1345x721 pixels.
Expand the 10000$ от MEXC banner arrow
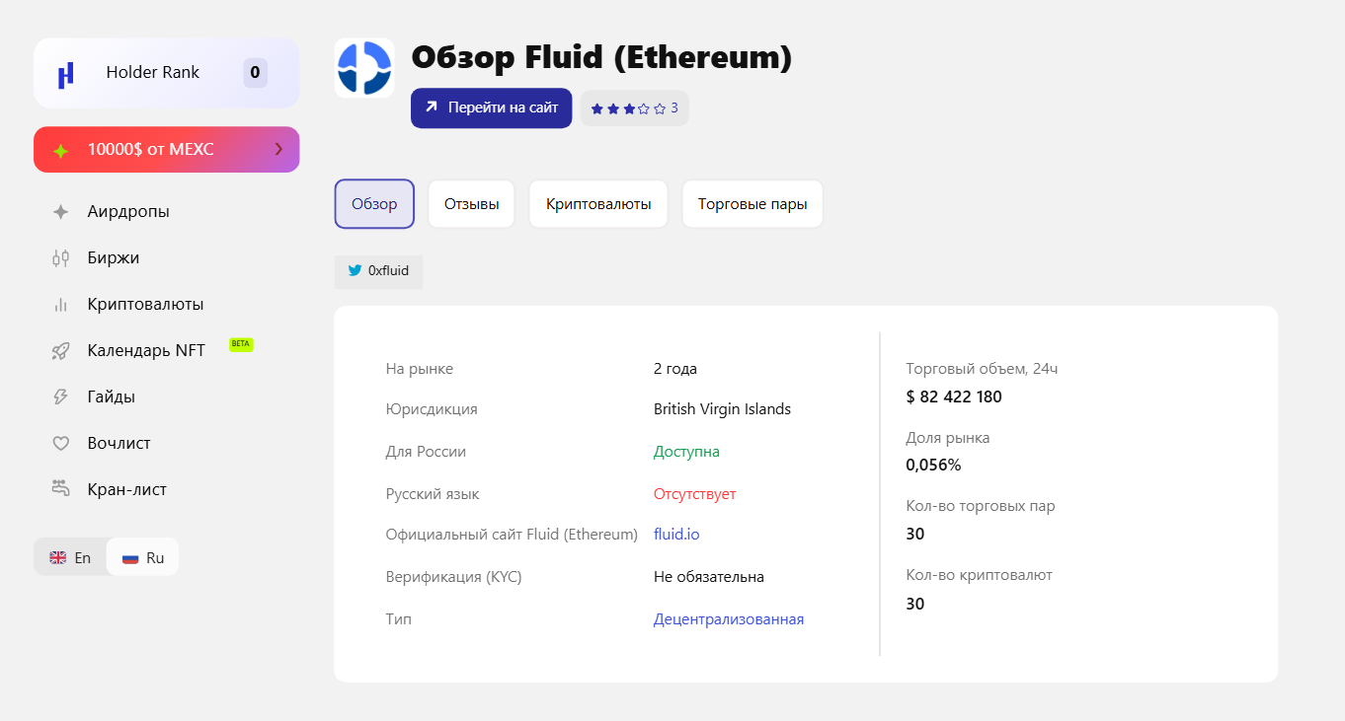[278, 149]
